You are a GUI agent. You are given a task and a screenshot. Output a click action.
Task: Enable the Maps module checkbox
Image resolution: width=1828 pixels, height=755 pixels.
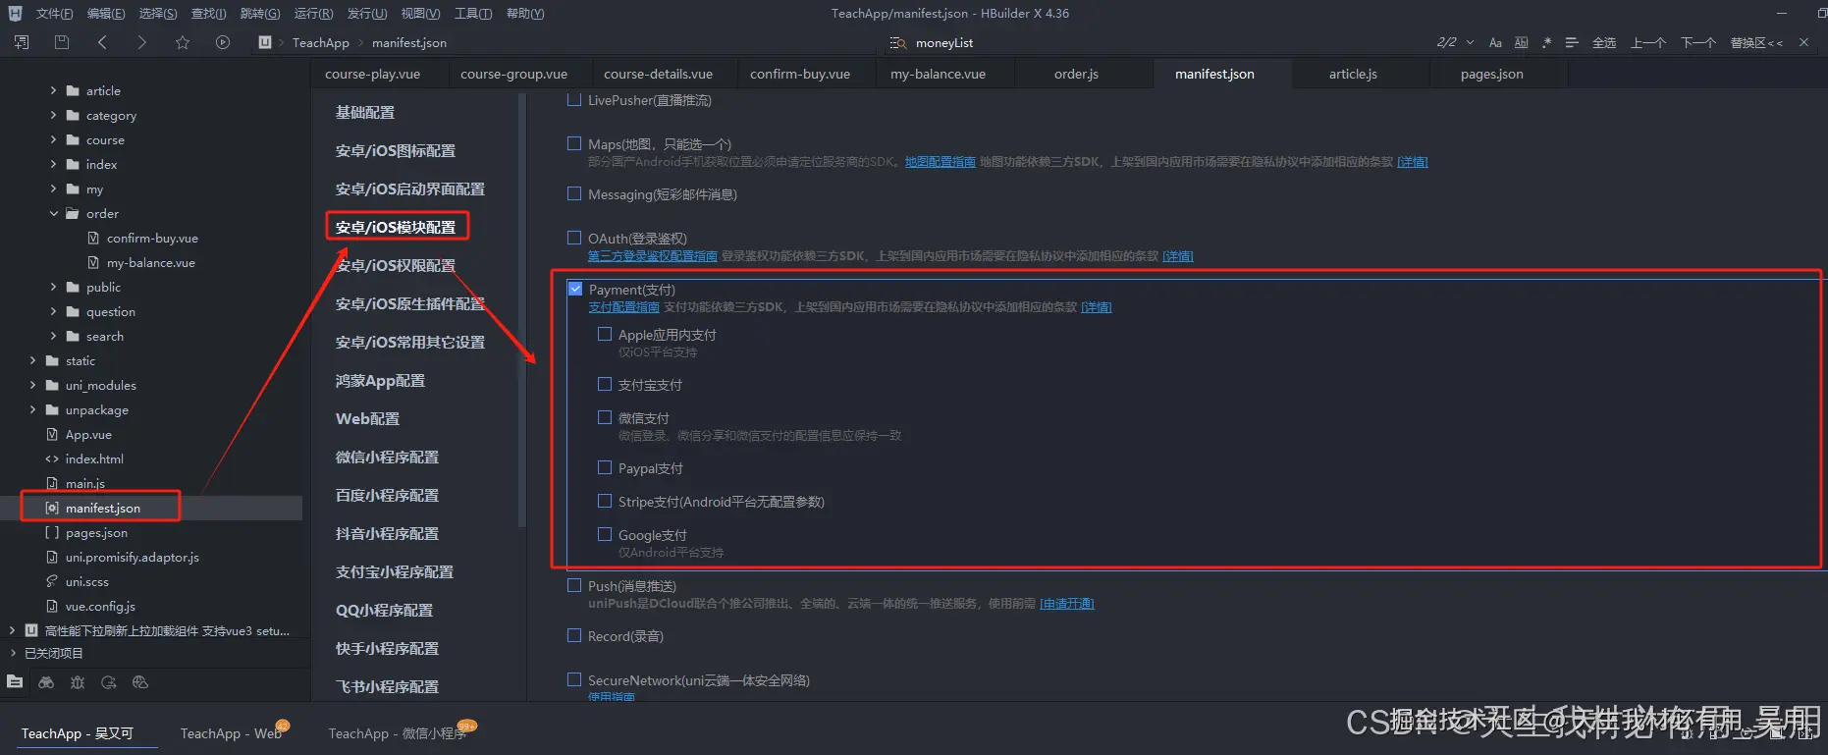574,143
